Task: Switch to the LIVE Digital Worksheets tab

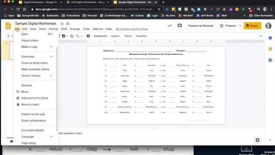Action: coord(88,2)
